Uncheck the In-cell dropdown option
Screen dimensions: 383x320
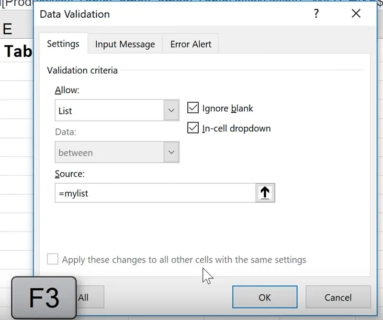pos(193,128)
